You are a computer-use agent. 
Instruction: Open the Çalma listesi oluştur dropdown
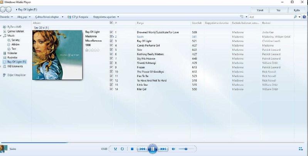point(49,17)
